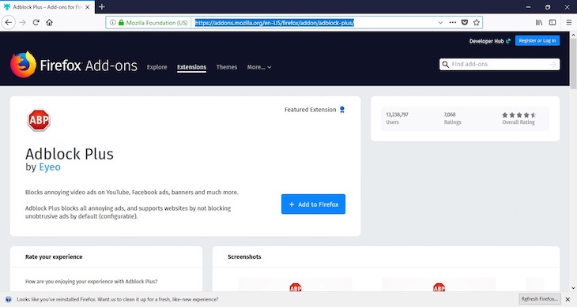The height and width of the screenshot is (307, 577).
Task: Click the overall star rating
Action: click(519, 115)
